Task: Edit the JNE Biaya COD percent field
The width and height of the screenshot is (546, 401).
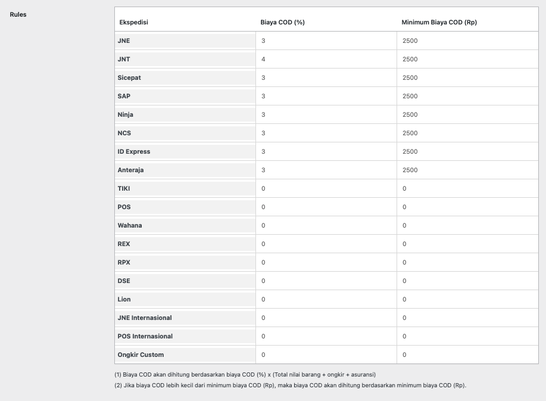Action: [x=326, y=41]
